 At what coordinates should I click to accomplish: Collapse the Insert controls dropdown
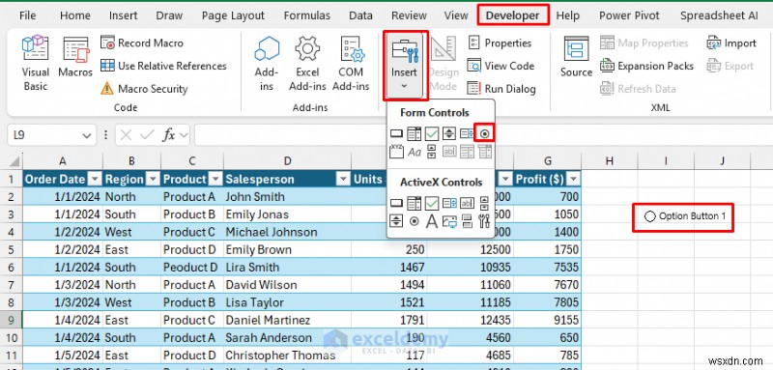(x=405, y=65)
